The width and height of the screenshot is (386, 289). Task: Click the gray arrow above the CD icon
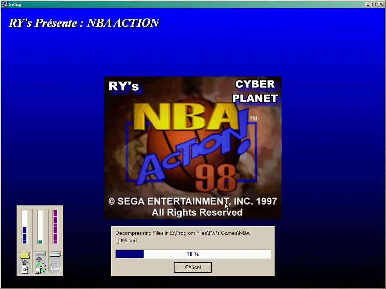pyautogui.click(x=39, y=259)
